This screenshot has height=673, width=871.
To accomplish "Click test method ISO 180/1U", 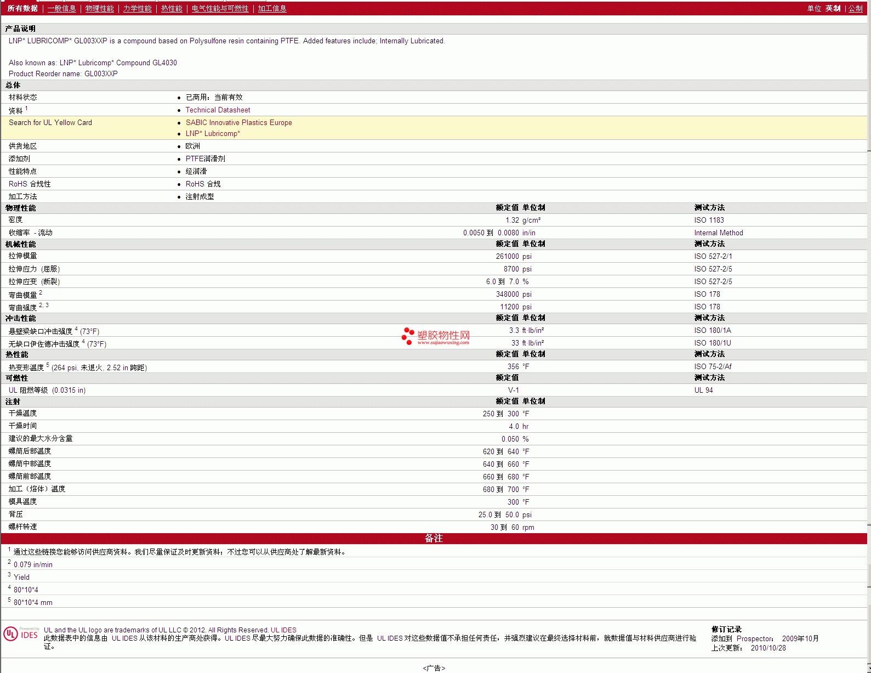I will click(x=713, y=343).
